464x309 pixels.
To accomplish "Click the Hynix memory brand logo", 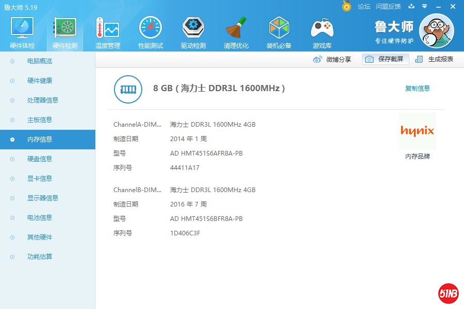I will (417, 131).
